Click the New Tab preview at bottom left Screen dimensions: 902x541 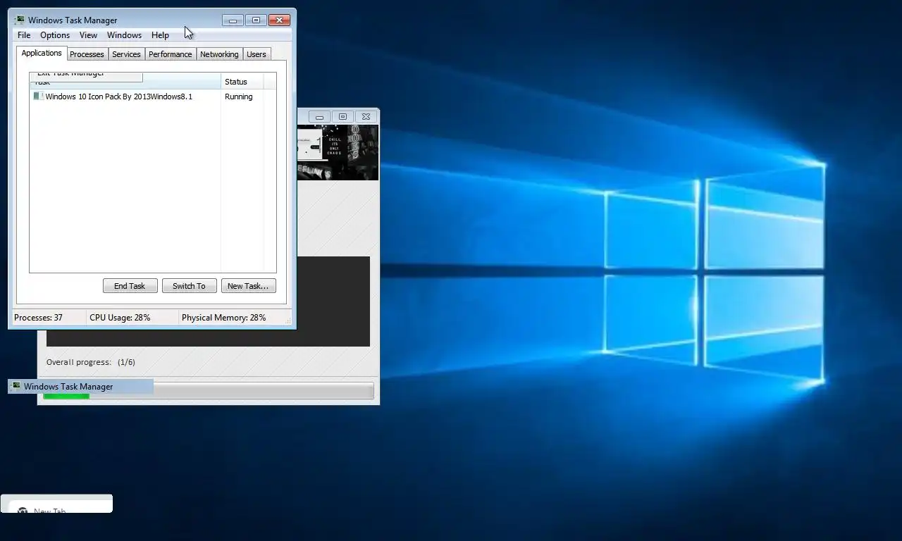56,504
